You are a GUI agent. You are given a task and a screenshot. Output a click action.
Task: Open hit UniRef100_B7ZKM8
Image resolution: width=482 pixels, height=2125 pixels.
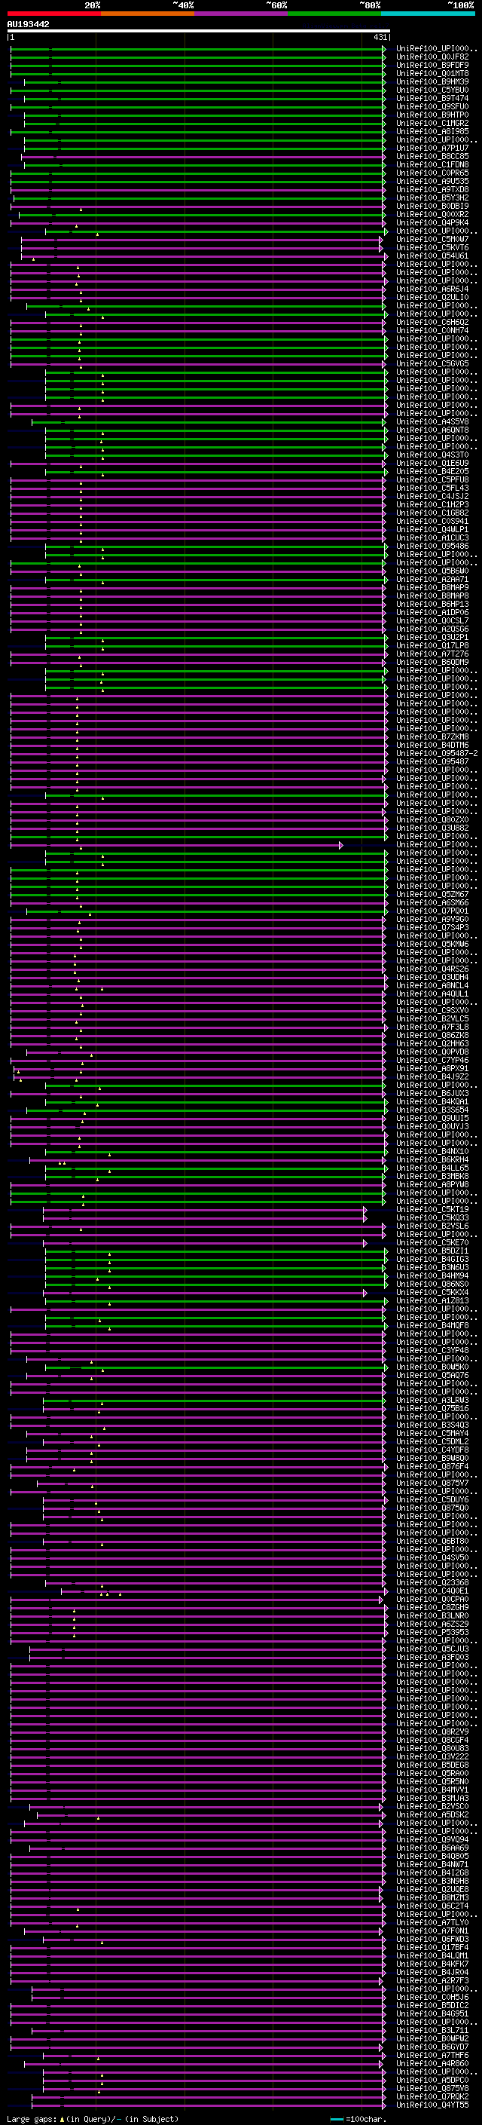432,736
